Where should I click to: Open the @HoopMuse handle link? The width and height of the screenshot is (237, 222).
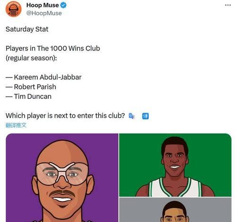pos(44,13)
